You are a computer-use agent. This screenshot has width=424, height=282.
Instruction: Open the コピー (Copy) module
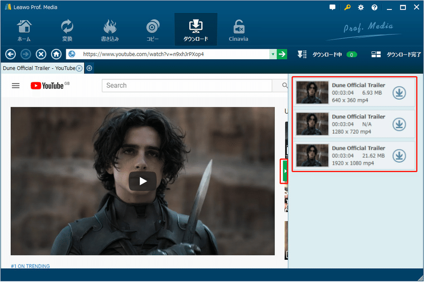[x=153, y=30]
